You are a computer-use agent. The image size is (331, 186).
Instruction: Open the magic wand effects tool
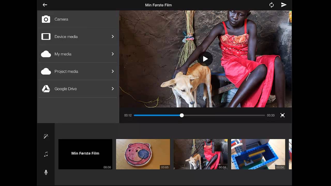(46, 136)
